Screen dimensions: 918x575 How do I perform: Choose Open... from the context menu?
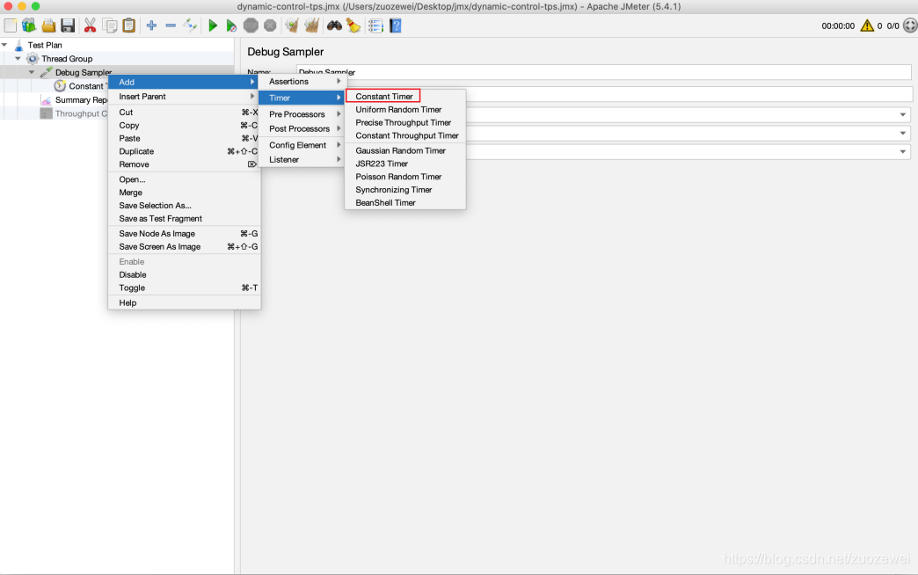tap(184, 179)
